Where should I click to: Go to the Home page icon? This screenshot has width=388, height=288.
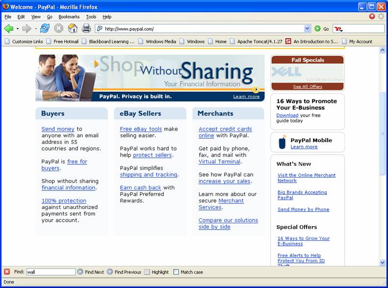[x=73, y=28]
